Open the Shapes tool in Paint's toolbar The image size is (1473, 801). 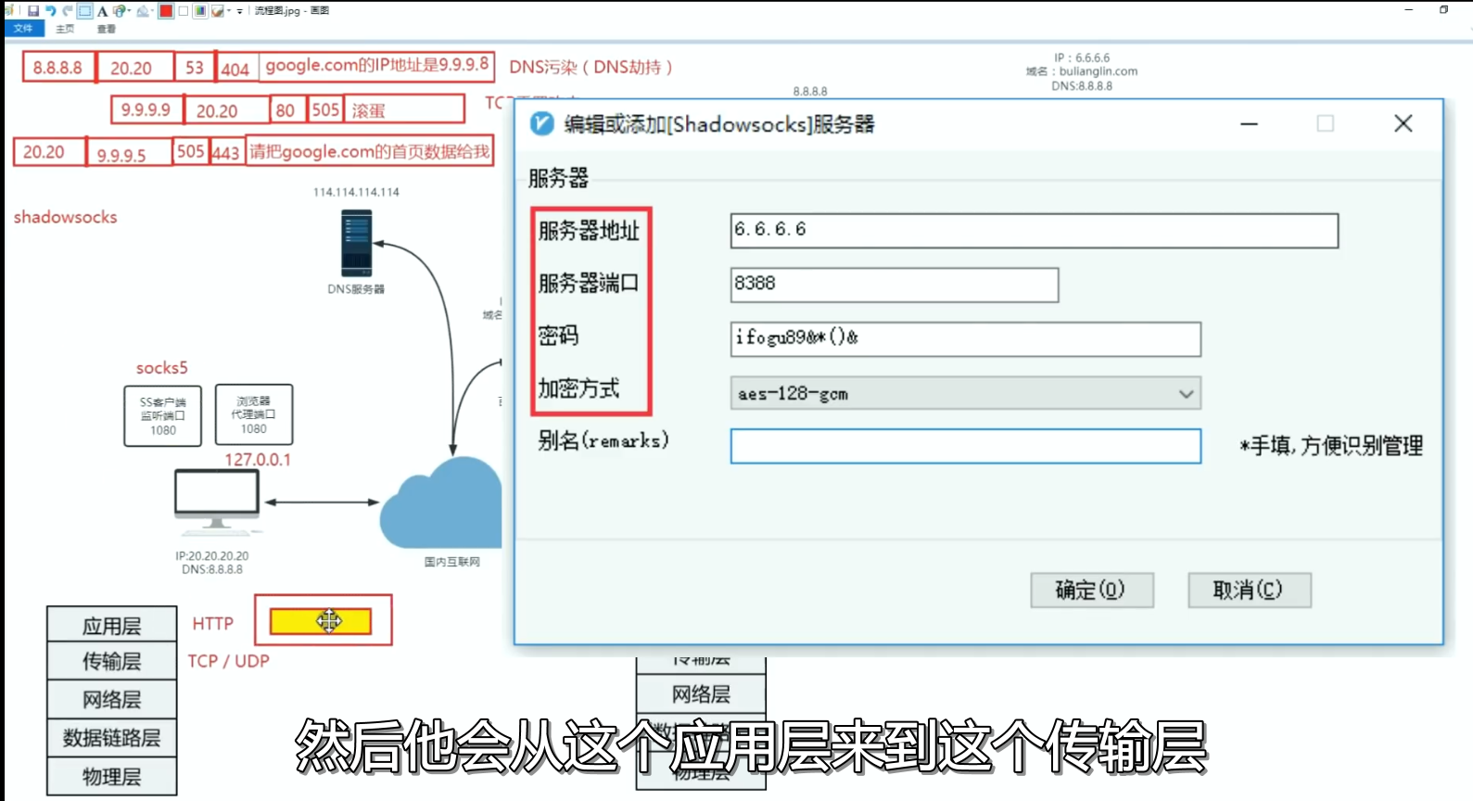(x=119, y=11)
